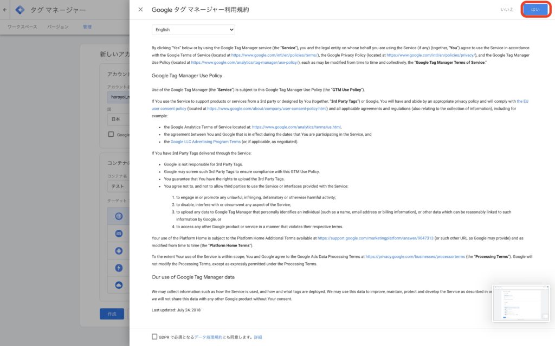This screenshot has width=555, height=346.
Task: Open the Google LLC Advertising Program Terms link
Action: [x=205, y=142]
